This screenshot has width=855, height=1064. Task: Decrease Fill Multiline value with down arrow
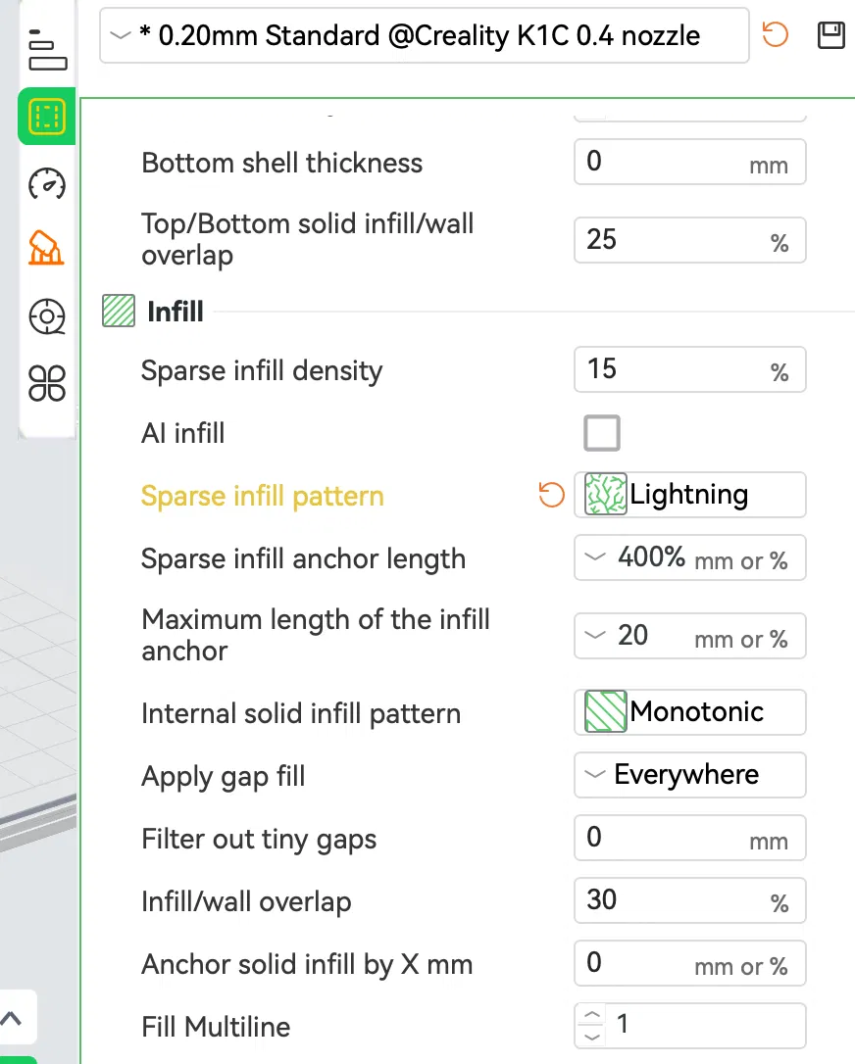[592, 1036]
